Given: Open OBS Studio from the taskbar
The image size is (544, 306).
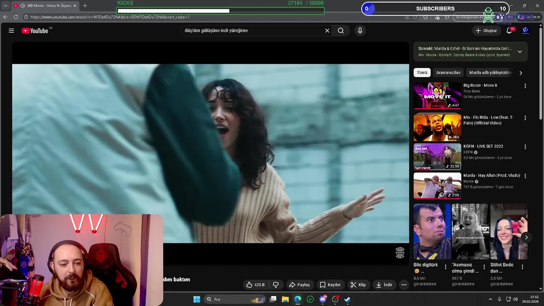Looking at the screenshot, I should pyautogui.click(x=335, y=299).
